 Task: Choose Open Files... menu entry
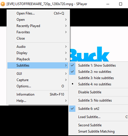pos(38,13)
